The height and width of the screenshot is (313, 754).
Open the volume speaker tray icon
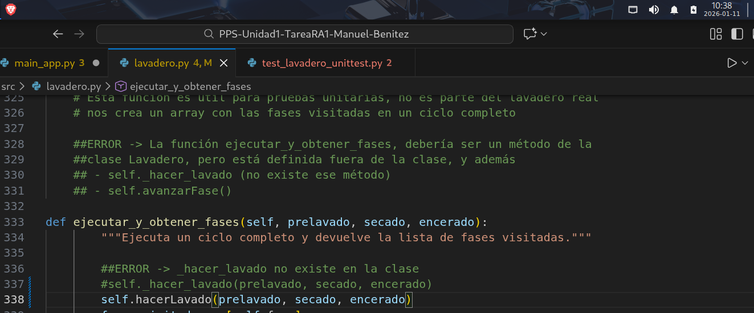(x=654, y=9)
